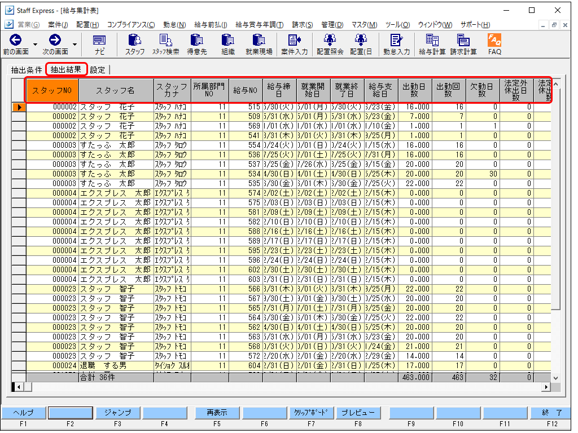Click the vertical scrollbar down arrow
Screen dimensions: 578x433
click(x=555, y=378)
